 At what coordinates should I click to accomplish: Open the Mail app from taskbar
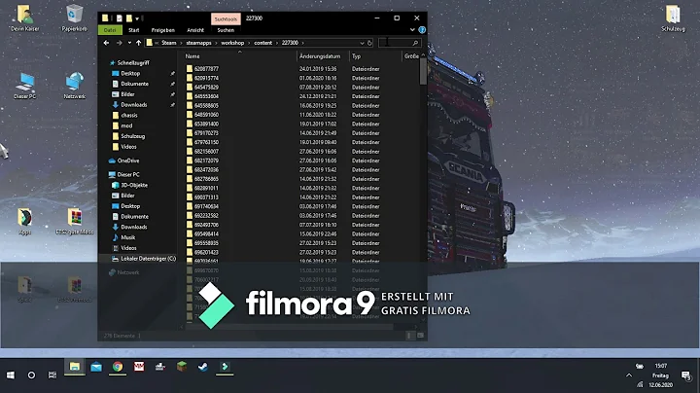point(96,367)
